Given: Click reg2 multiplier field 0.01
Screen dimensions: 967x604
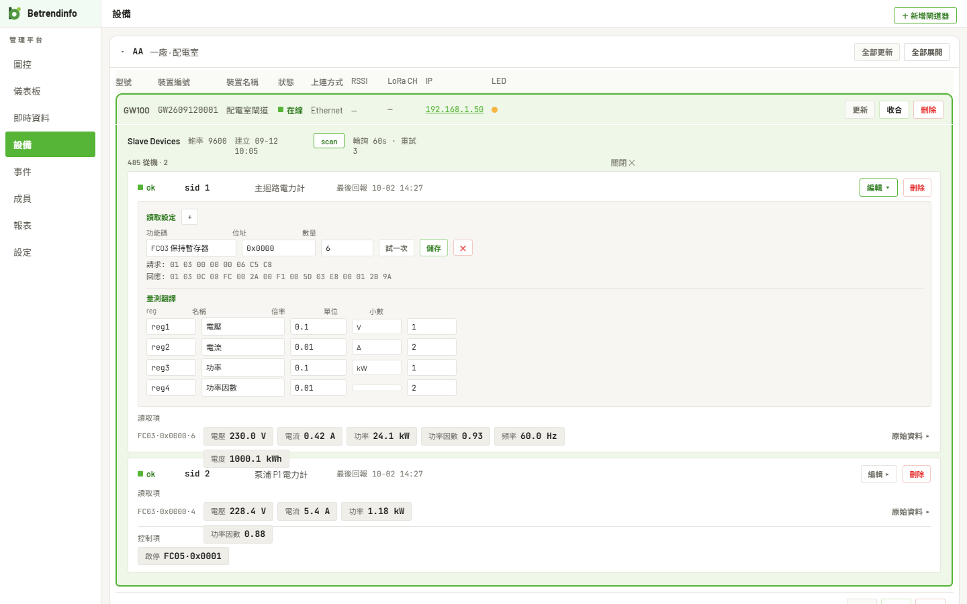Looking at the screenshot, I should [x=318, y=347].
